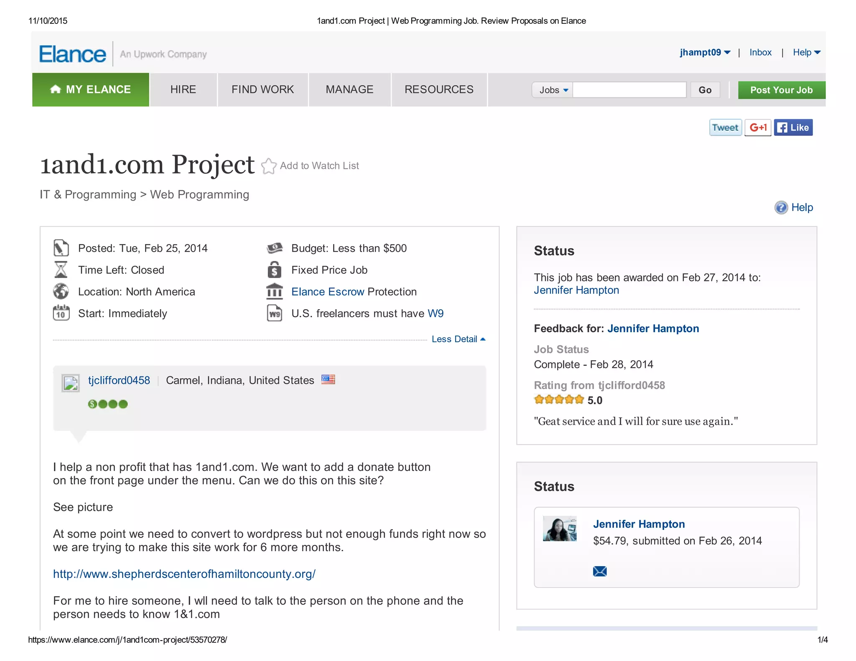Click the Elance logo
856x661 pixels.
pos(73,54)
